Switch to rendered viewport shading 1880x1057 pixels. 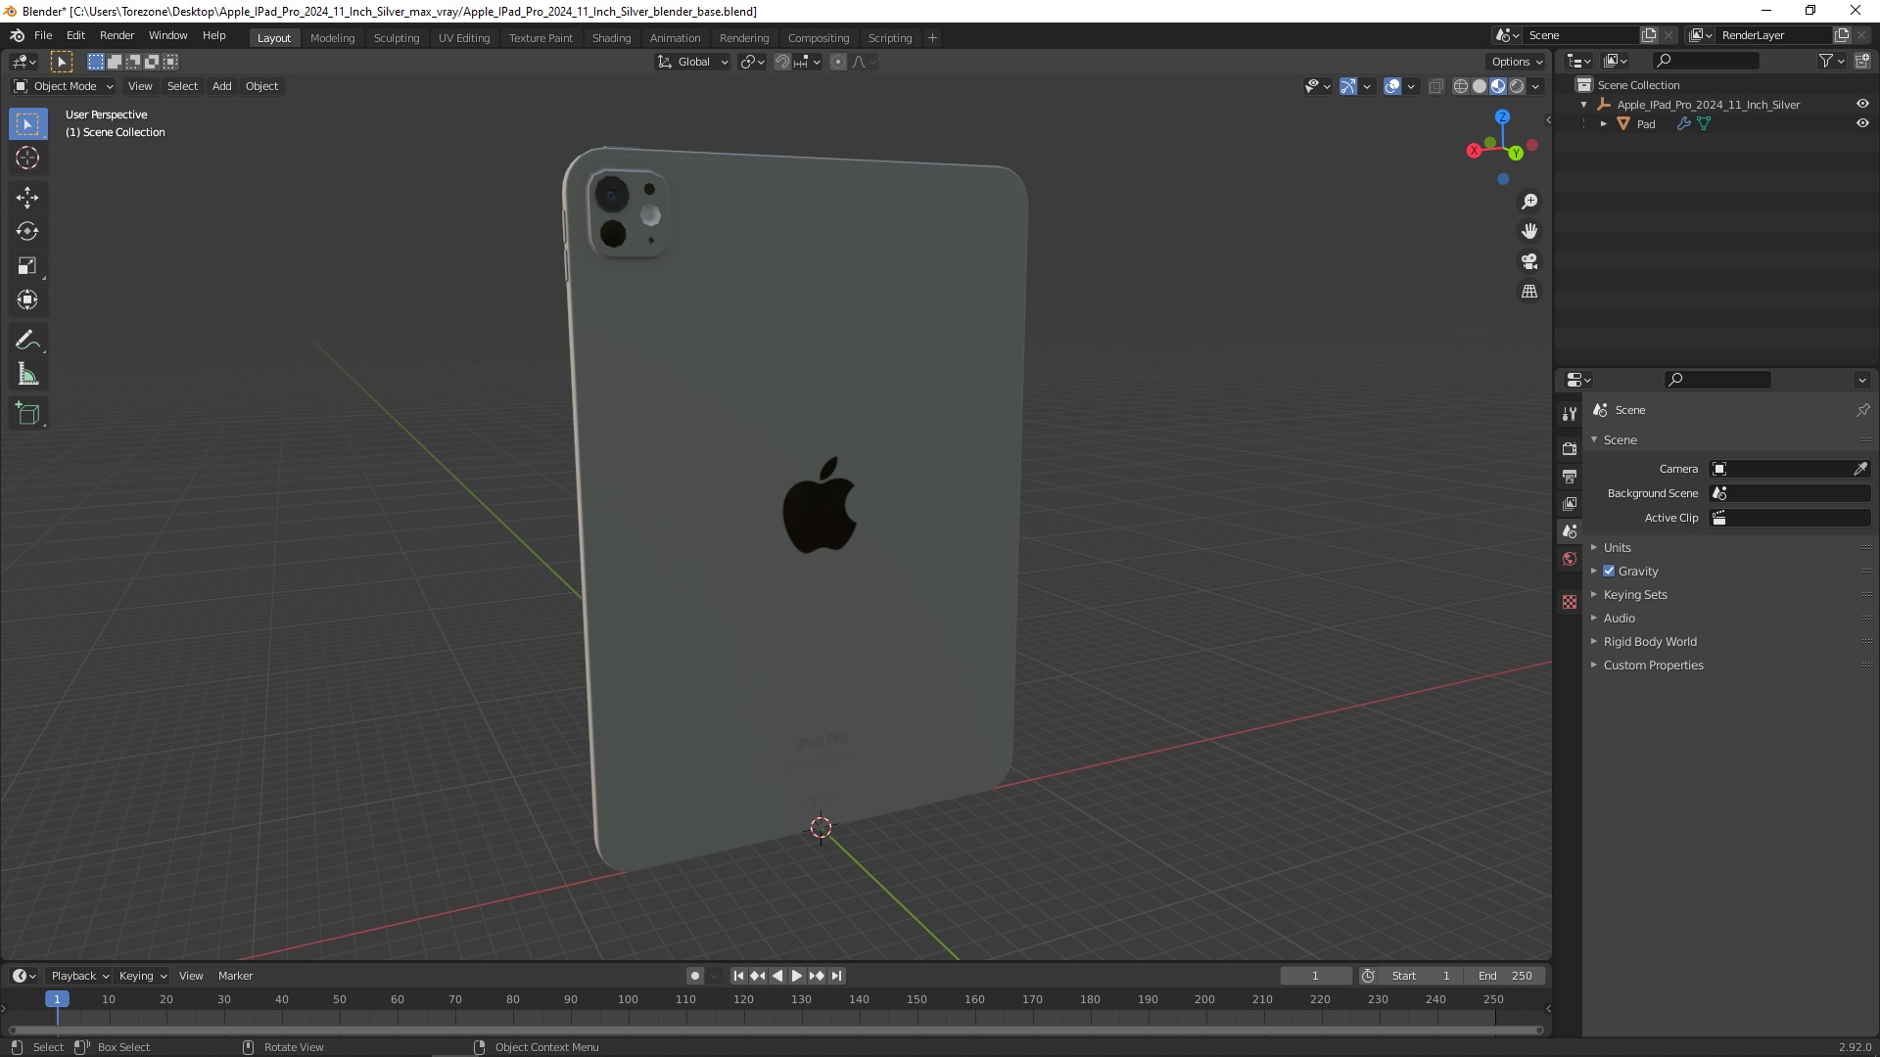point(1517,86)
